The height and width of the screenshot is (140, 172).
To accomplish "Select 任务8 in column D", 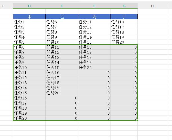I will point(29,57).
